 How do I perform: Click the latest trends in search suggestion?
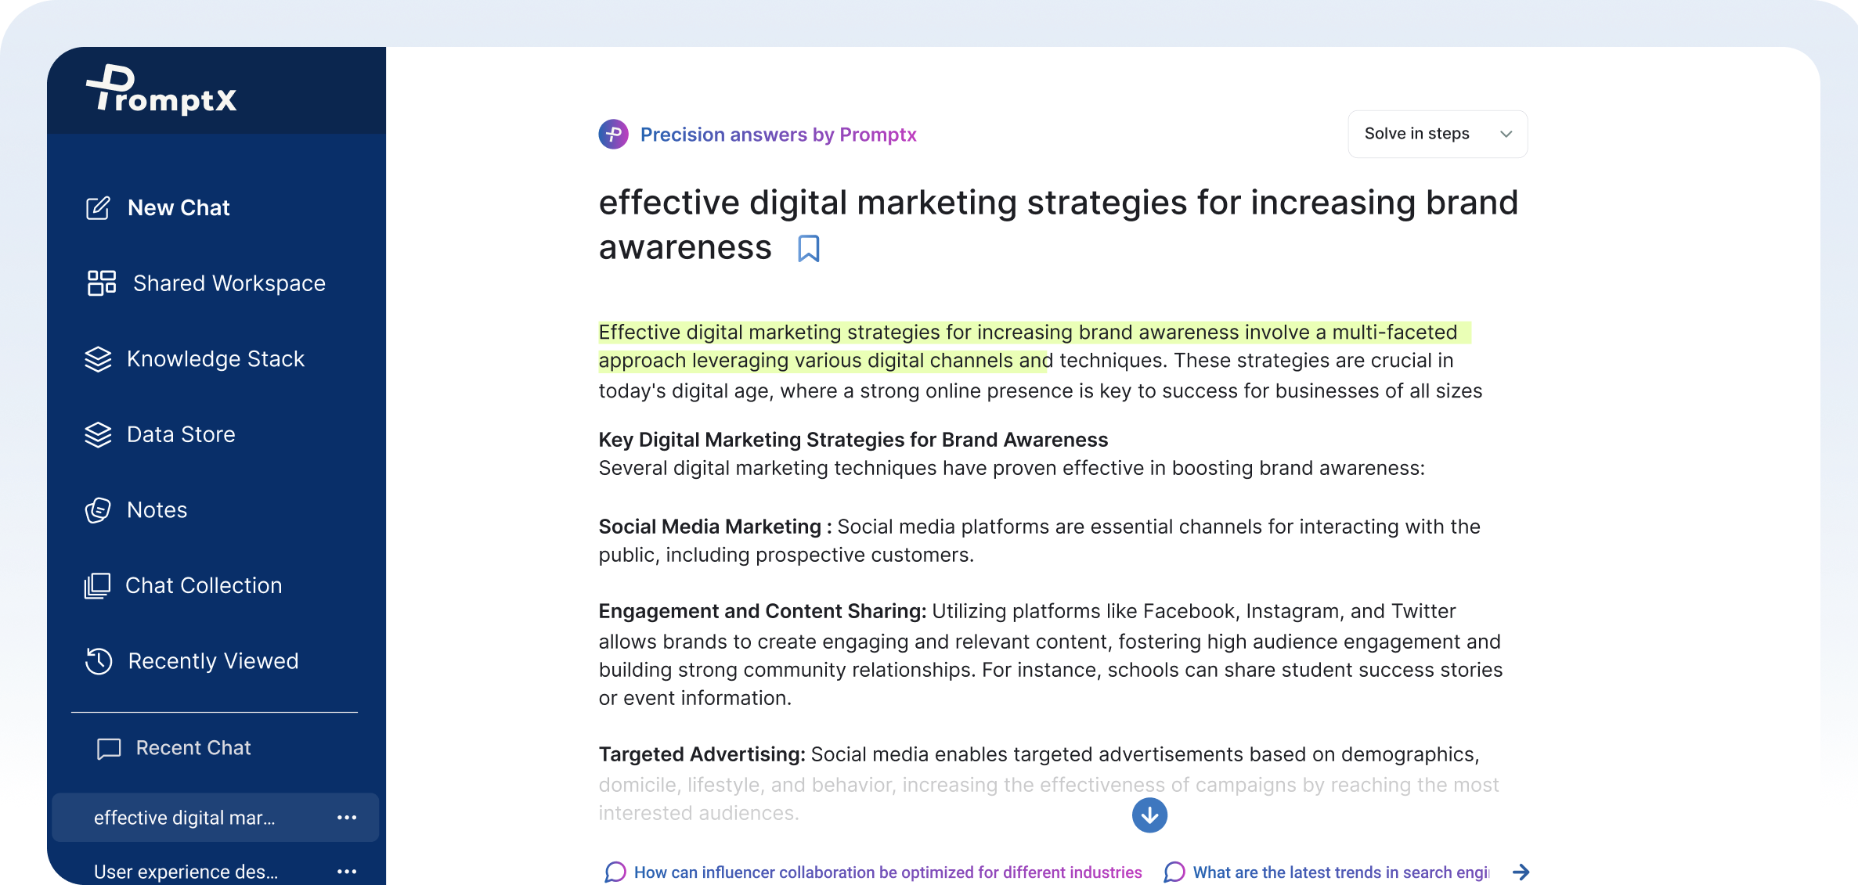click(1340, 872)
